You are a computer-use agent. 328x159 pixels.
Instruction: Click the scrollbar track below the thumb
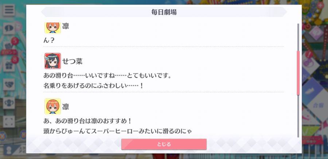(x=298, y=116)
